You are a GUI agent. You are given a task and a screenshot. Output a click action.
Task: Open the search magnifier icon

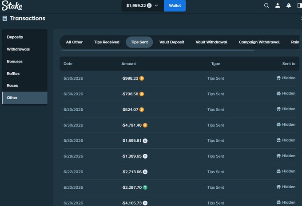(x=266, y=6)
